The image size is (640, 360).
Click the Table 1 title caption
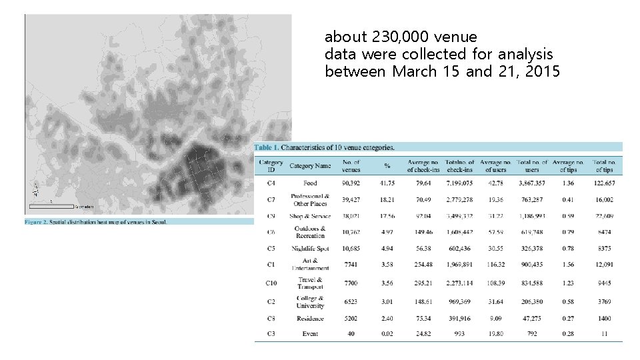click(x=324, y=147)
